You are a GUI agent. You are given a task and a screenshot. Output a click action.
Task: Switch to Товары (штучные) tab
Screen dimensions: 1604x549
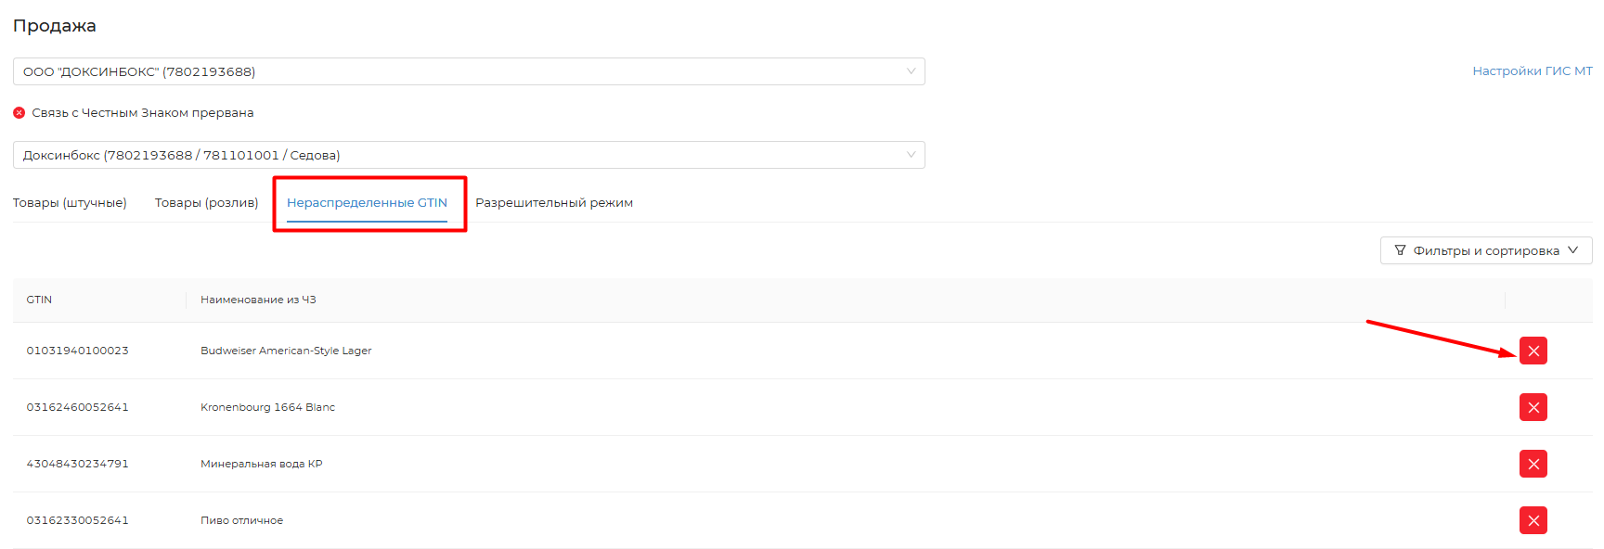(70, 202)
